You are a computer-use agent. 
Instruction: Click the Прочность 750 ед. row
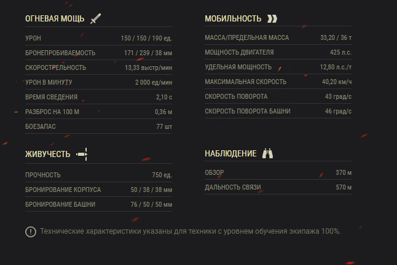[98, 175]
